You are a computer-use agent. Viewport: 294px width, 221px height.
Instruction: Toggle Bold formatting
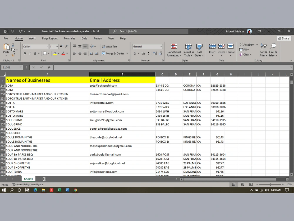25,53
